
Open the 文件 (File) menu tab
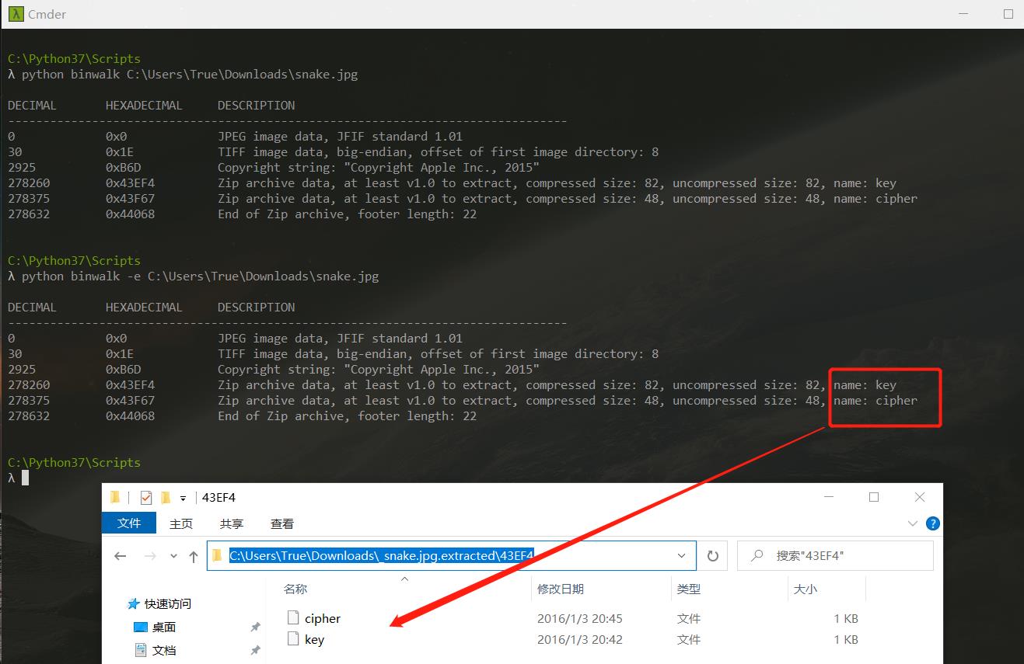(x=129, y=523)
